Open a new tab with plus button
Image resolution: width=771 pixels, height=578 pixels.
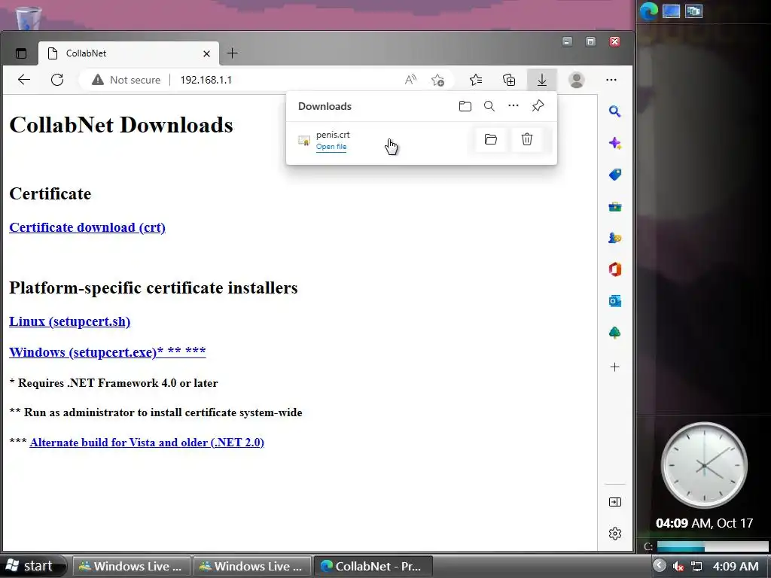click(232, 53)
